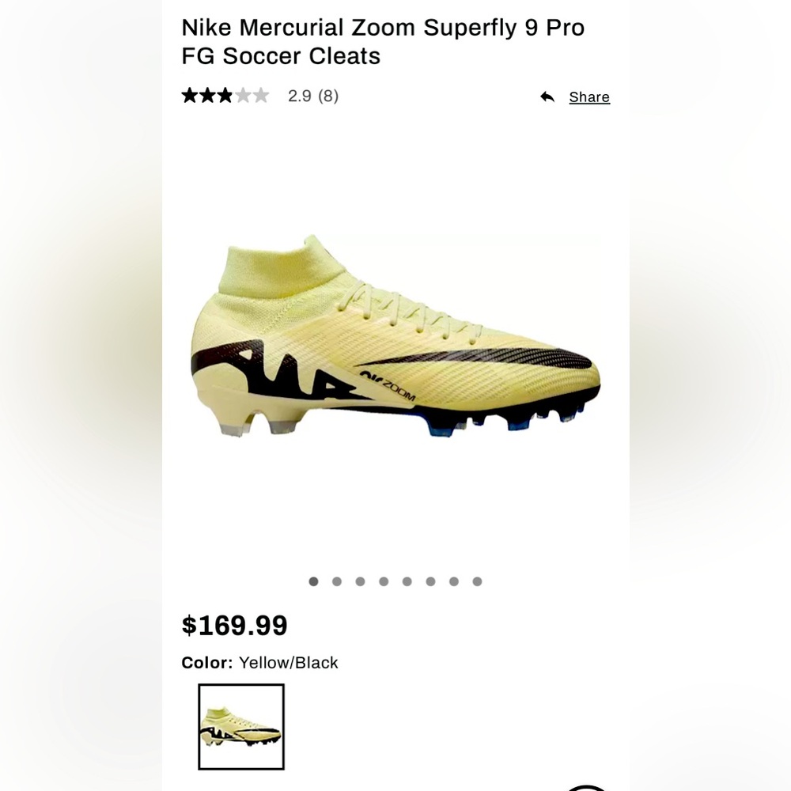Switch to the last carousel dot
The height and width of the screenshot is (791, 791).
tap(477, 581)
